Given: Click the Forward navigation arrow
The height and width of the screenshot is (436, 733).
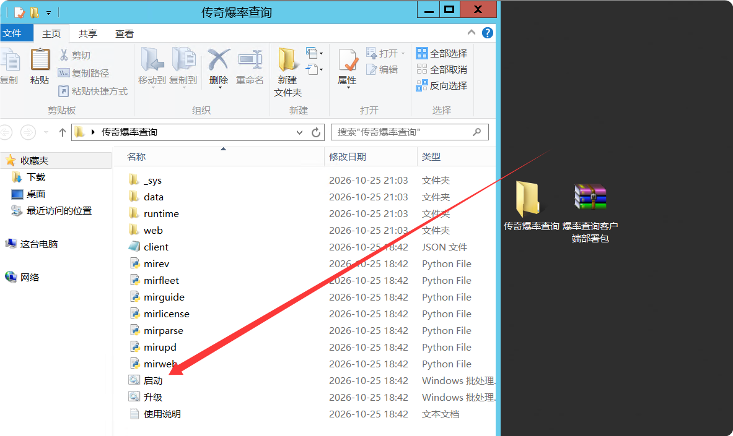Looking at the screenshot, I should 28,132.
